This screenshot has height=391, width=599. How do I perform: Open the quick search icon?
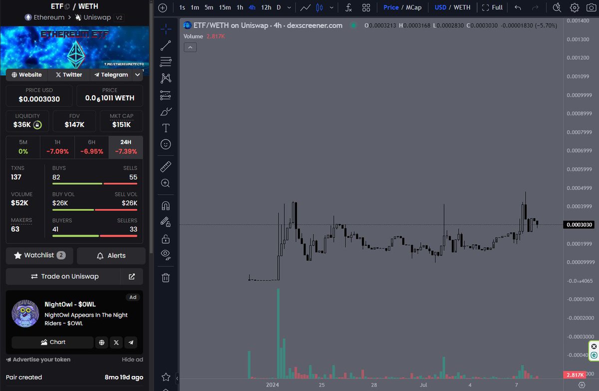tap(558, 7)
